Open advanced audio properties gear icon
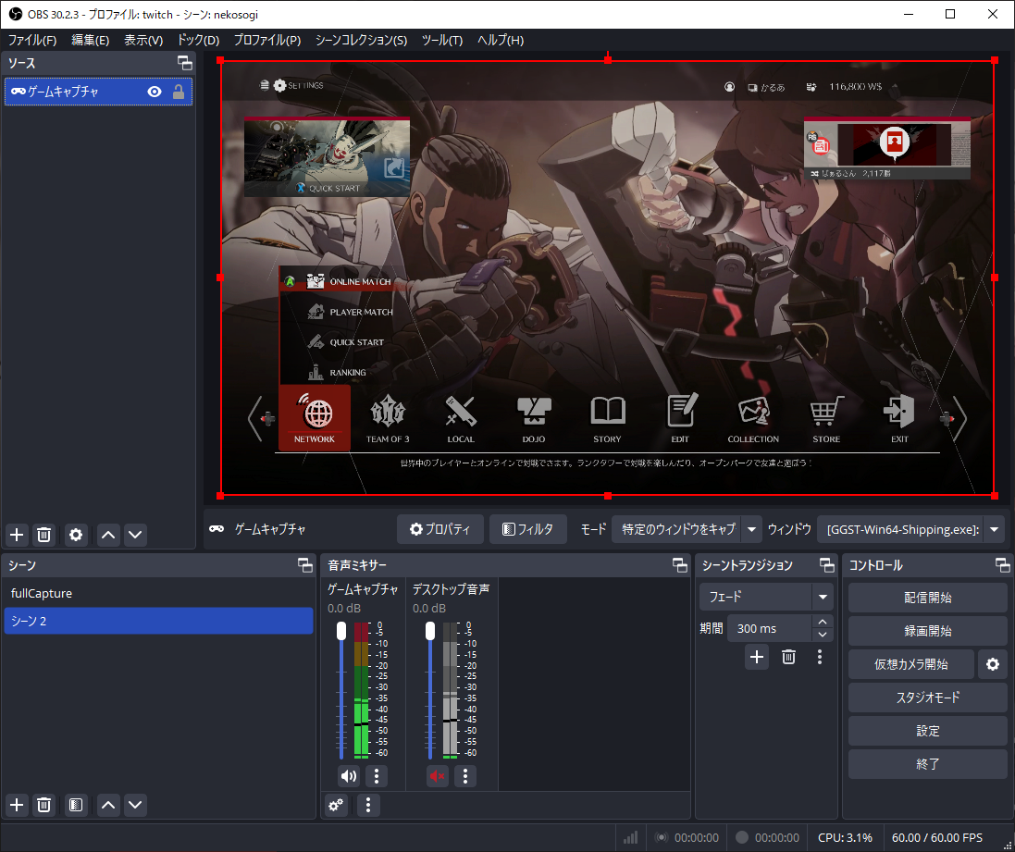 [337, 805]
